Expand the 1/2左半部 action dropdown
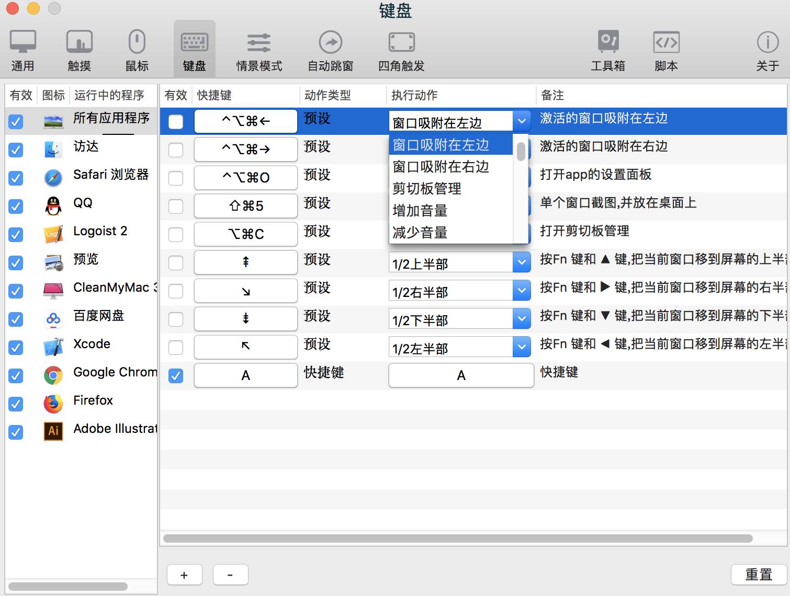Image resolution: width=790 pixels, height=596 pixels. click(x=522, y=347)
